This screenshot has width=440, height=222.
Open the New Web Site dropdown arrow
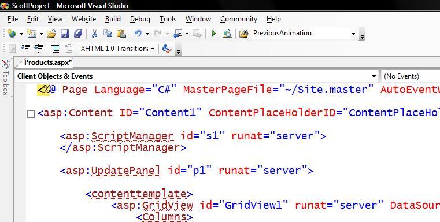pos(21,34)
